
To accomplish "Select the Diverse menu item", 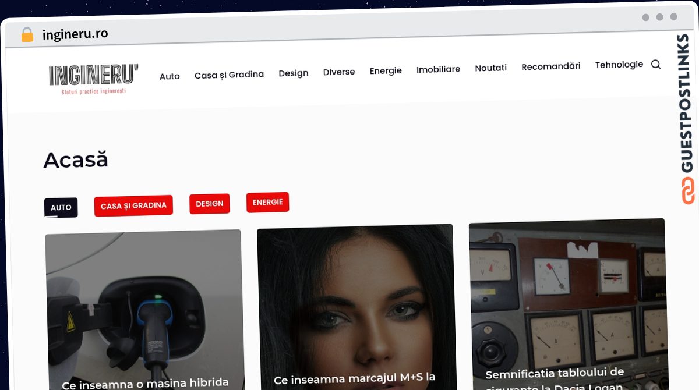I will 339,72.
